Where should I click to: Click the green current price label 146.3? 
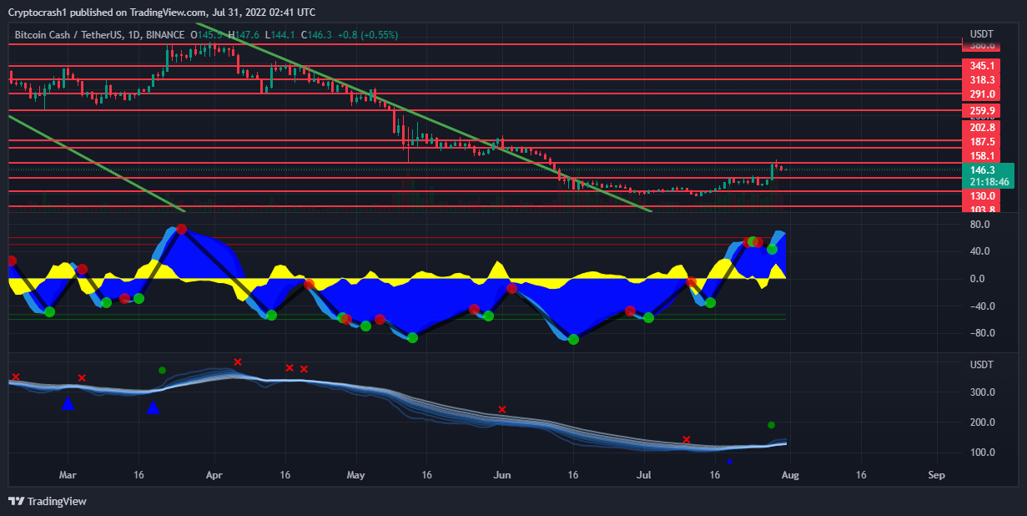coord(982,169)
